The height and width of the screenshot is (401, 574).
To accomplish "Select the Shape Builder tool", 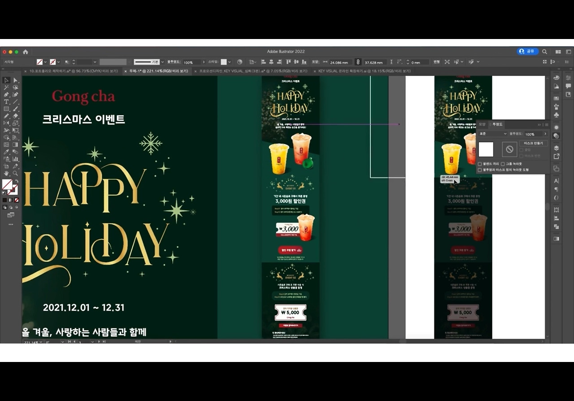I will tap(6, 138).
